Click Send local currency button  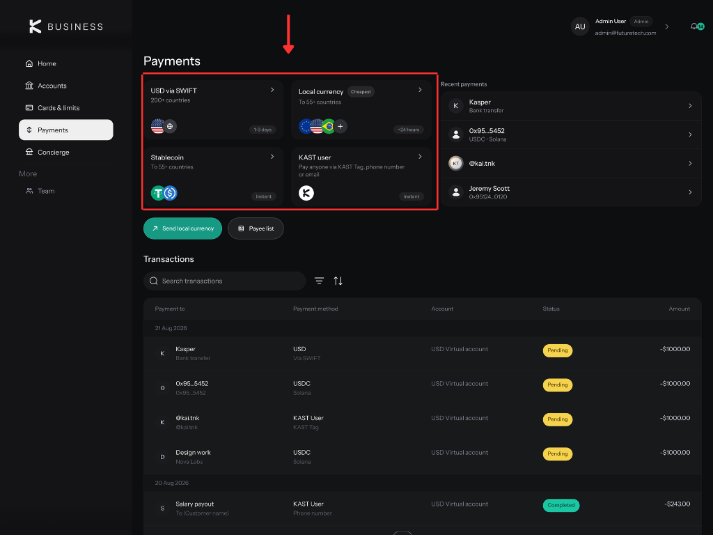[183, 228]
